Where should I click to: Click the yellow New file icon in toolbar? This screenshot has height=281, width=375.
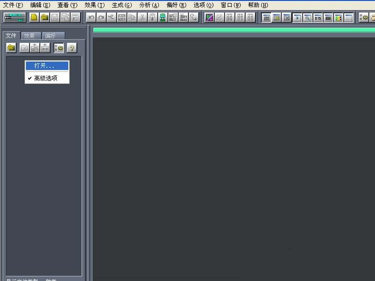pos(34,18)
